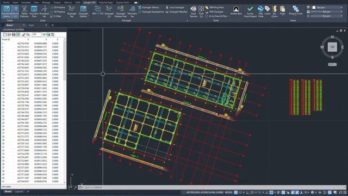348x196 pixels.
Task: Expand the En İyi Daire & Plan dropdown arrow
Action: point(229,16)
